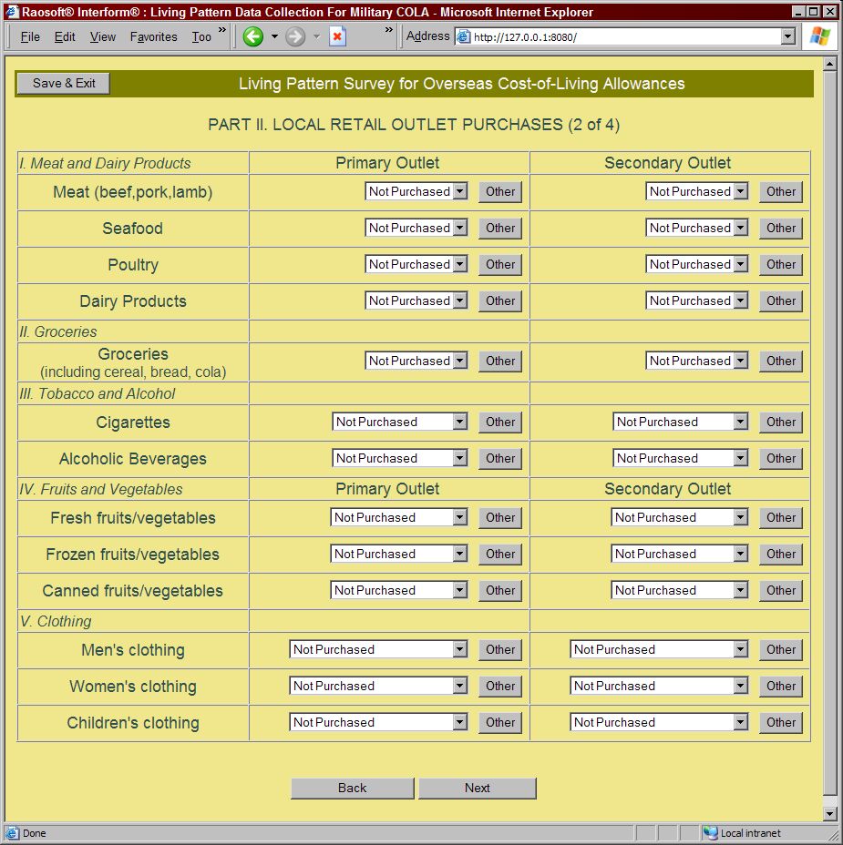Open Poultry Secondary Outlet dropdown

[697, 264]
